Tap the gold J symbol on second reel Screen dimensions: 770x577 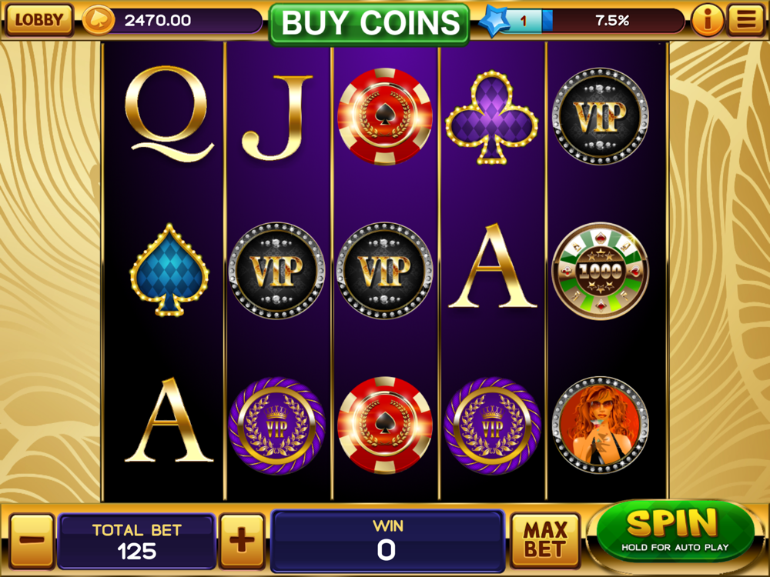276,118
